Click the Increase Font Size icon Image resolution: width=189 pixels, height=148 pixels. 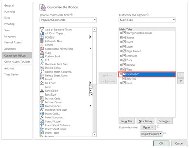(x=41, y=110)
